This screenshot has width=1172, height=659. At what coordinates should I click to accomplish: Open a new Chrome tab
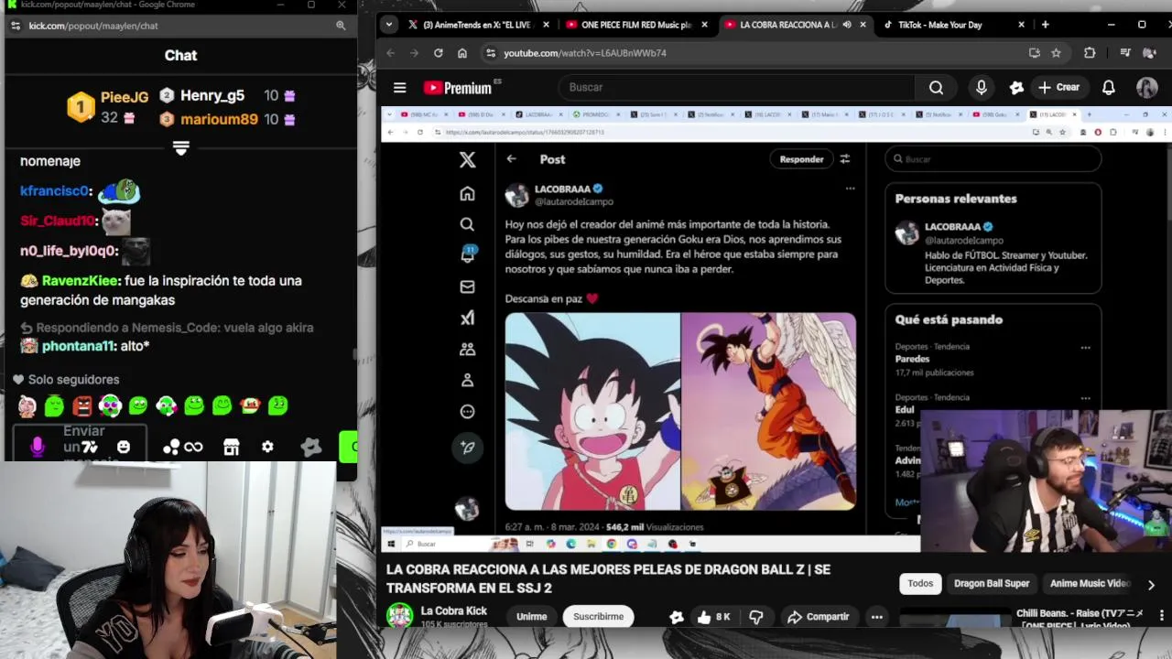click(x=1045, y=25)
